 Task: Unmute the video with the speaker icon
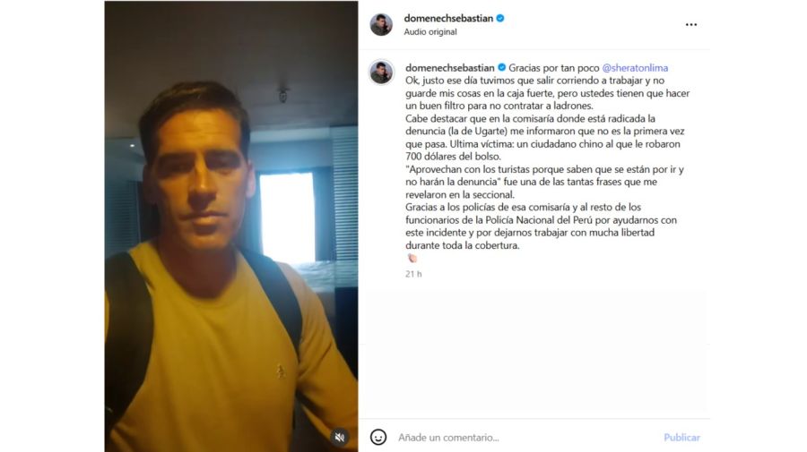pos(340,437)
